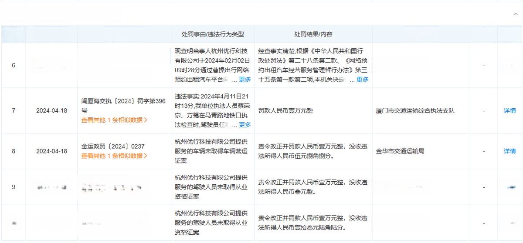
Task: Click the 处罚结果/内容 column header
Action: coord(313,34)
